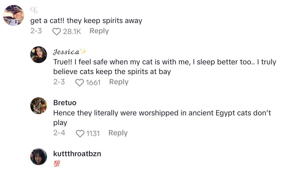Reply to Jessica's comment

119,82
